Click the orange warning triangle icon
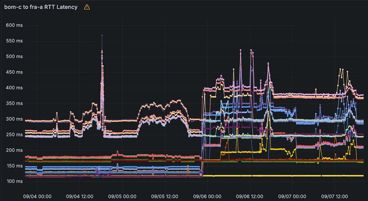This screenshot has height=201, width=368. [87, 7]
